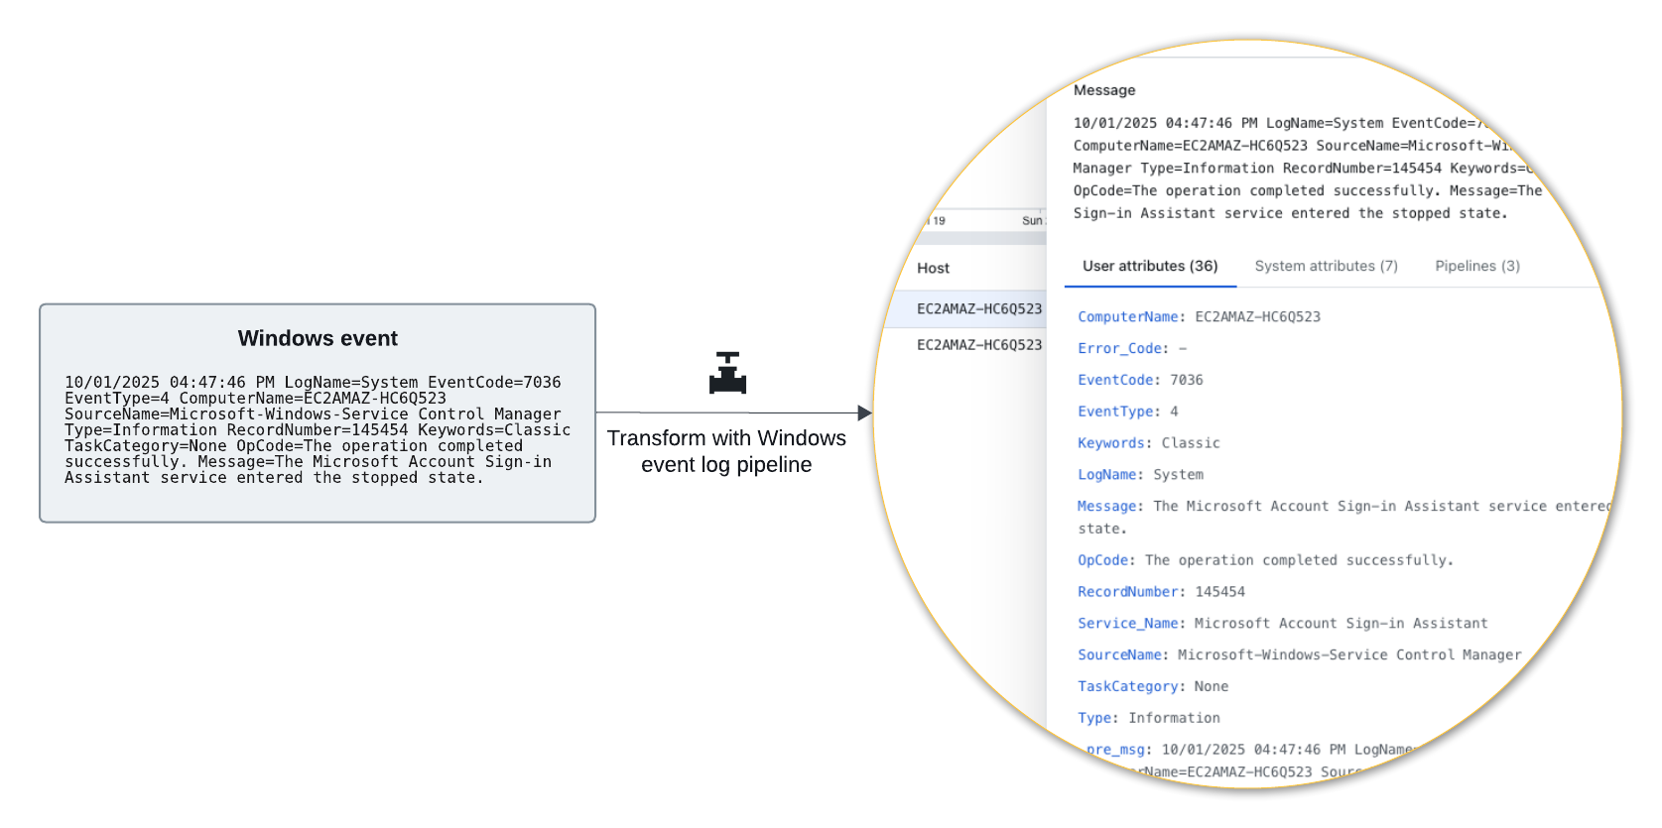
Task: Click the TaskCategory attribute key
Action: [x=1127, y=686]
